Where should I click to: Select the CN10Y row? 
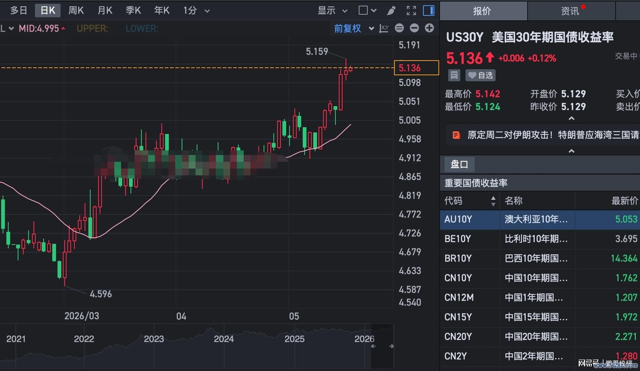pyautogui.click(x=540, y=278)
